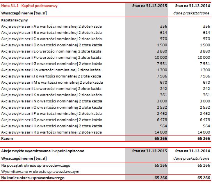
Task: Select the 'Razem' total row label
Action: [7, 139]
